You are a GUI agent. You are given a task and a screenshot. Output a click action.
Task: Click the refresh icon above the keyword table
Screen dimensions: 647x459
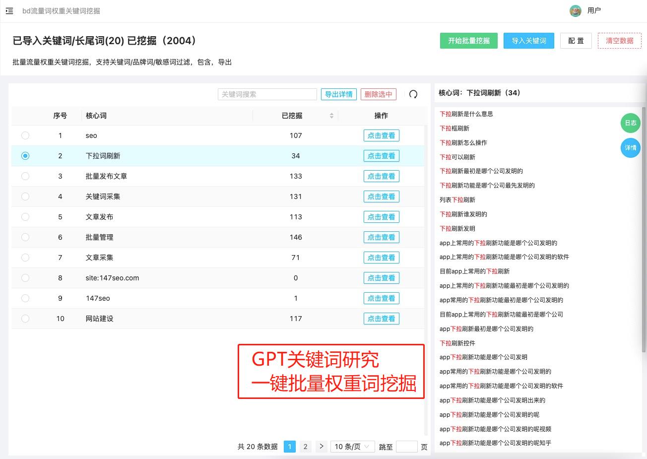413,94
